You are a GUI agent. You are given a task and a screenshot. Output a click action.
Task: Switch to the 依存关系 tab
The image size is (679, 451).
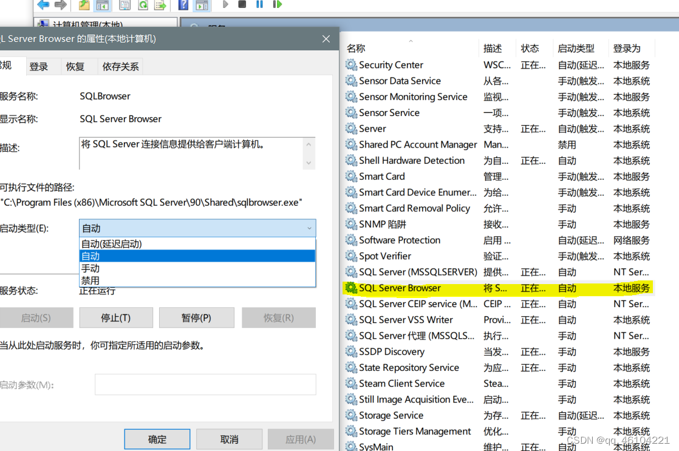(121, 67)
